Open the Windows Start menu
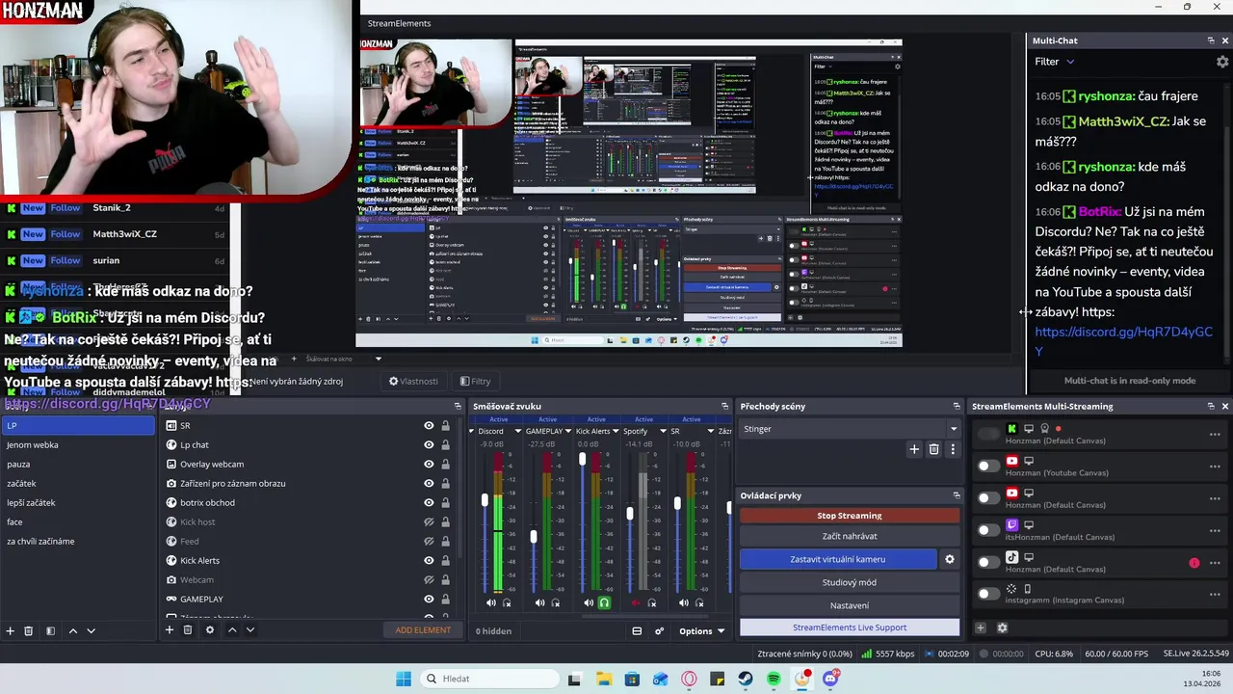This screenshot has height=694, width=1233. pyautogui.click(x=404, y=679)
